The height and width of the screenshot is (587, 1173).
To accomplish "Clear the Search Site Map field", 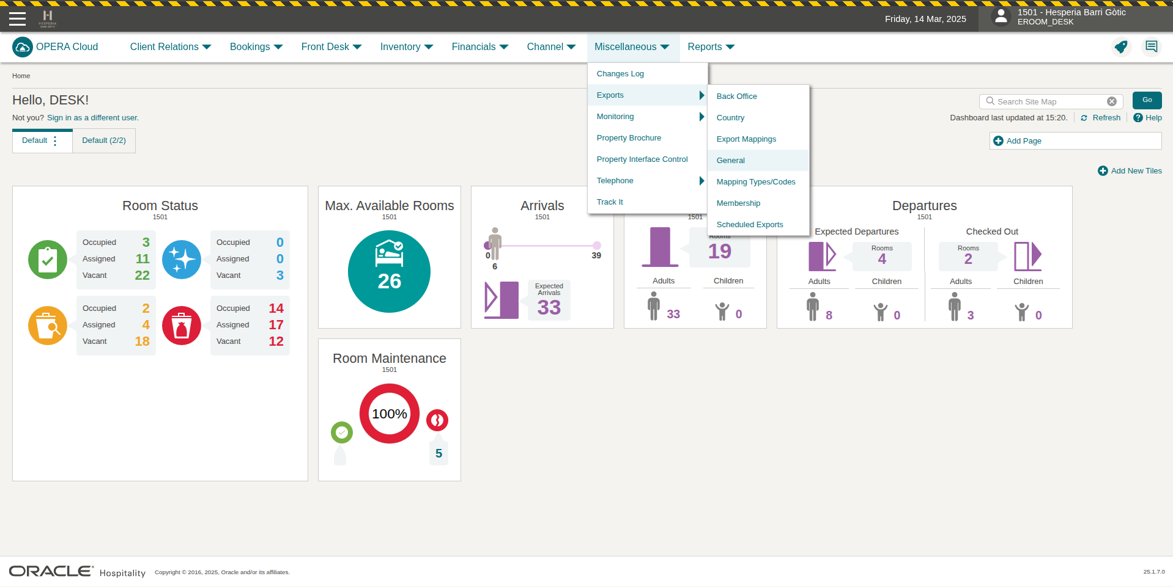I will coord(1111,101).
